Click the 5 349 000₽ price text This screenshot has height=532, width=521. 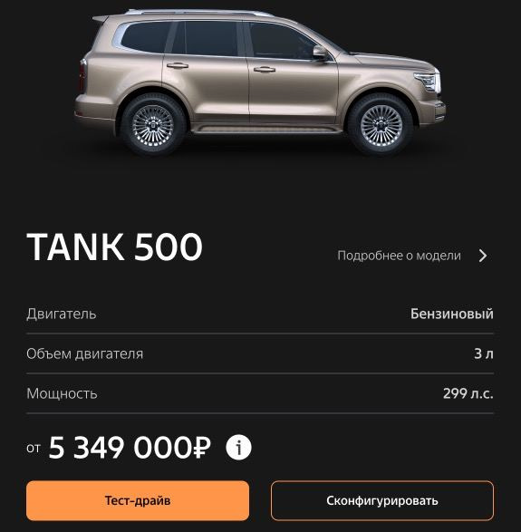(130, 448)
